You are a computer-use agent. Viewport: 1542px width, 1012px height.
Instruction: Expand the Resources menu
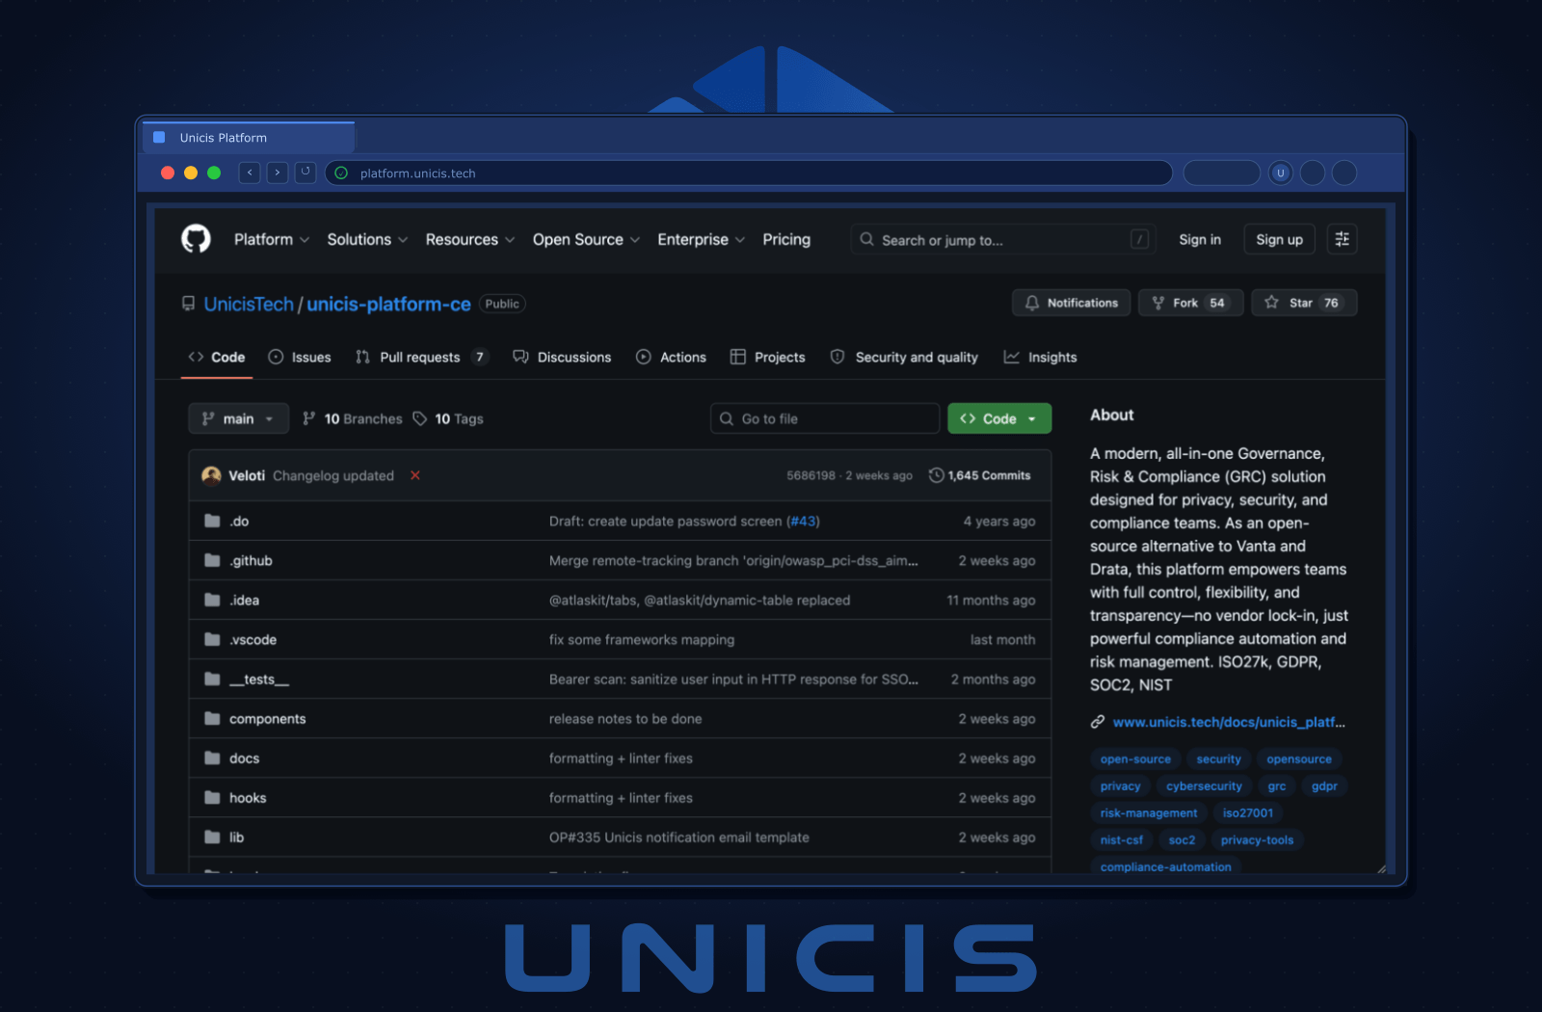pos(470,239)
